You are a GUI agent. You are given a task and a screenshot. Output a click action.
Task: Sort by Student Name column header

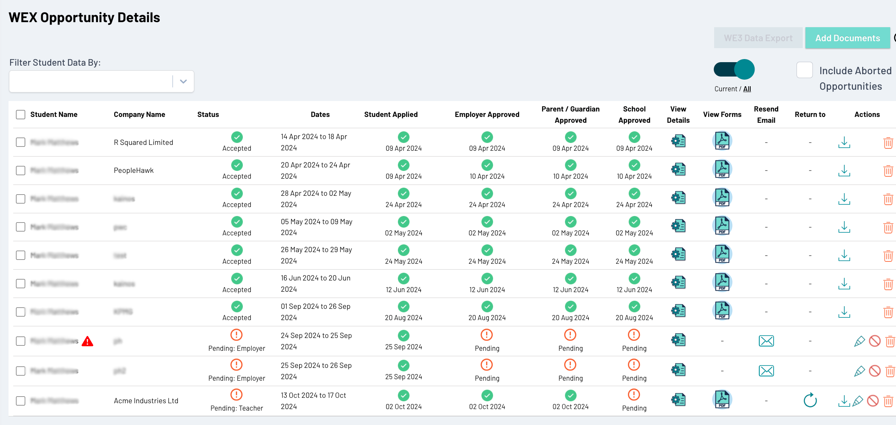[x=54, y=115]
